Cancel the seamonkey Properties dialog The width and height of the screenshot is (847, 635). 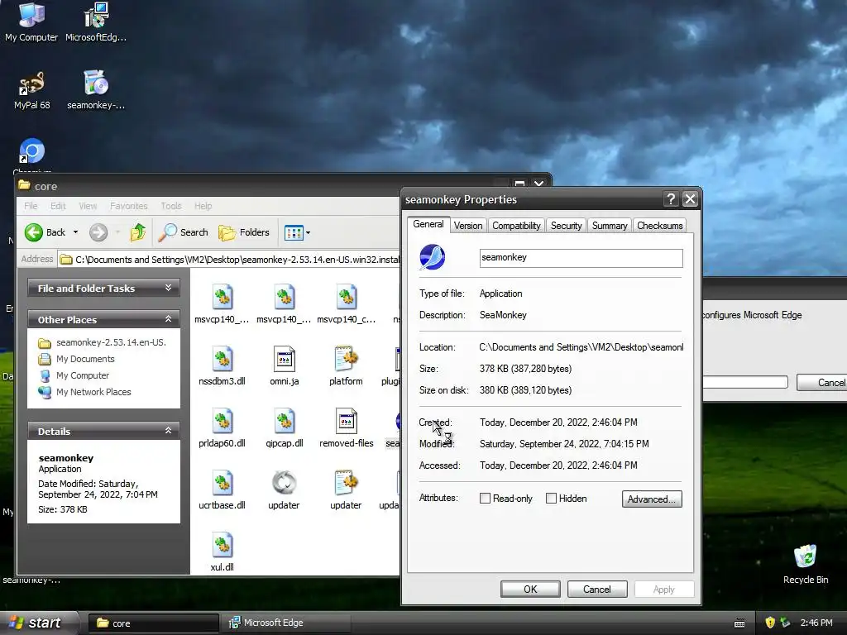click(597, 589)
